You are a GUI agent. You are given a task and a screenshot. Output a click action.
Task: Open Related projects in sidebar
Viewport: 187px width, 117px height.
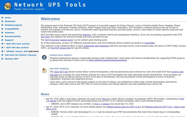[13, 25]
